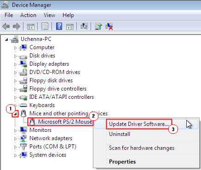Expand the Computer node arrow

coord(15,48)
